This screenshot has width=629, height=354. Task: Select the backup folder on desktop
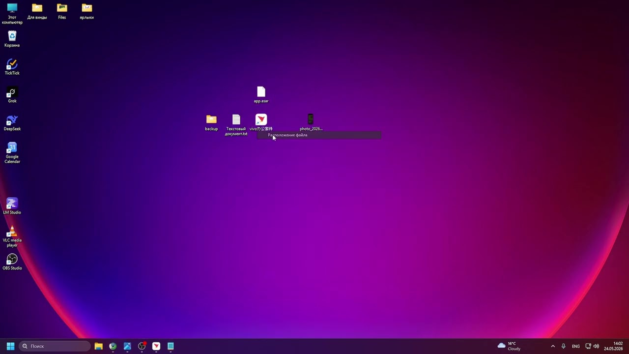click(x=211, y=123)
